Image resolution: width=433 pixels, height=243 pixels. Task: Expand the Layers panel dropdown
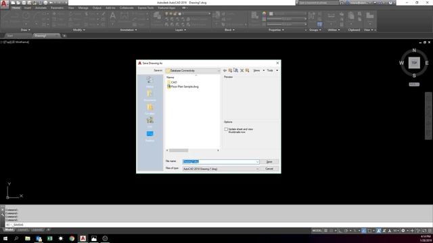(181, 30)
